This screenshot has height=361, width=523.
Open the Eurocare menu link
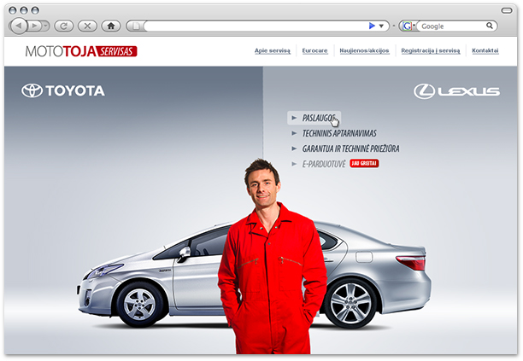pyautogui.click(x=314, y=50)
